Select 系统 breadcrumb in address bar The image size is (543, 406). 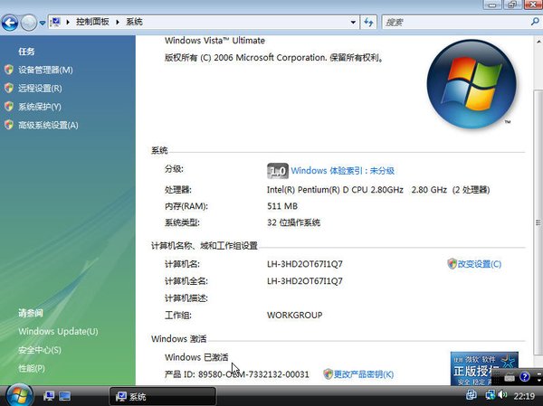click(134, 22)
